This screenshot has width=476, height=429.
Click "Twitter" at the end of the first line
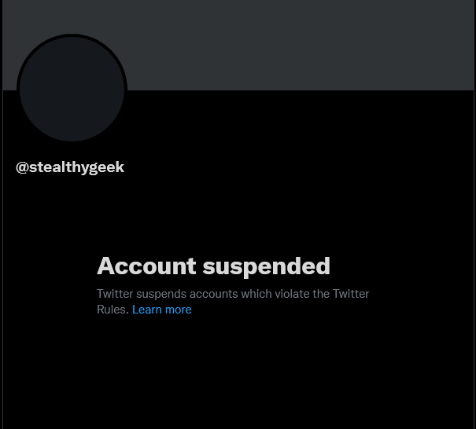(x=351, y=294)
